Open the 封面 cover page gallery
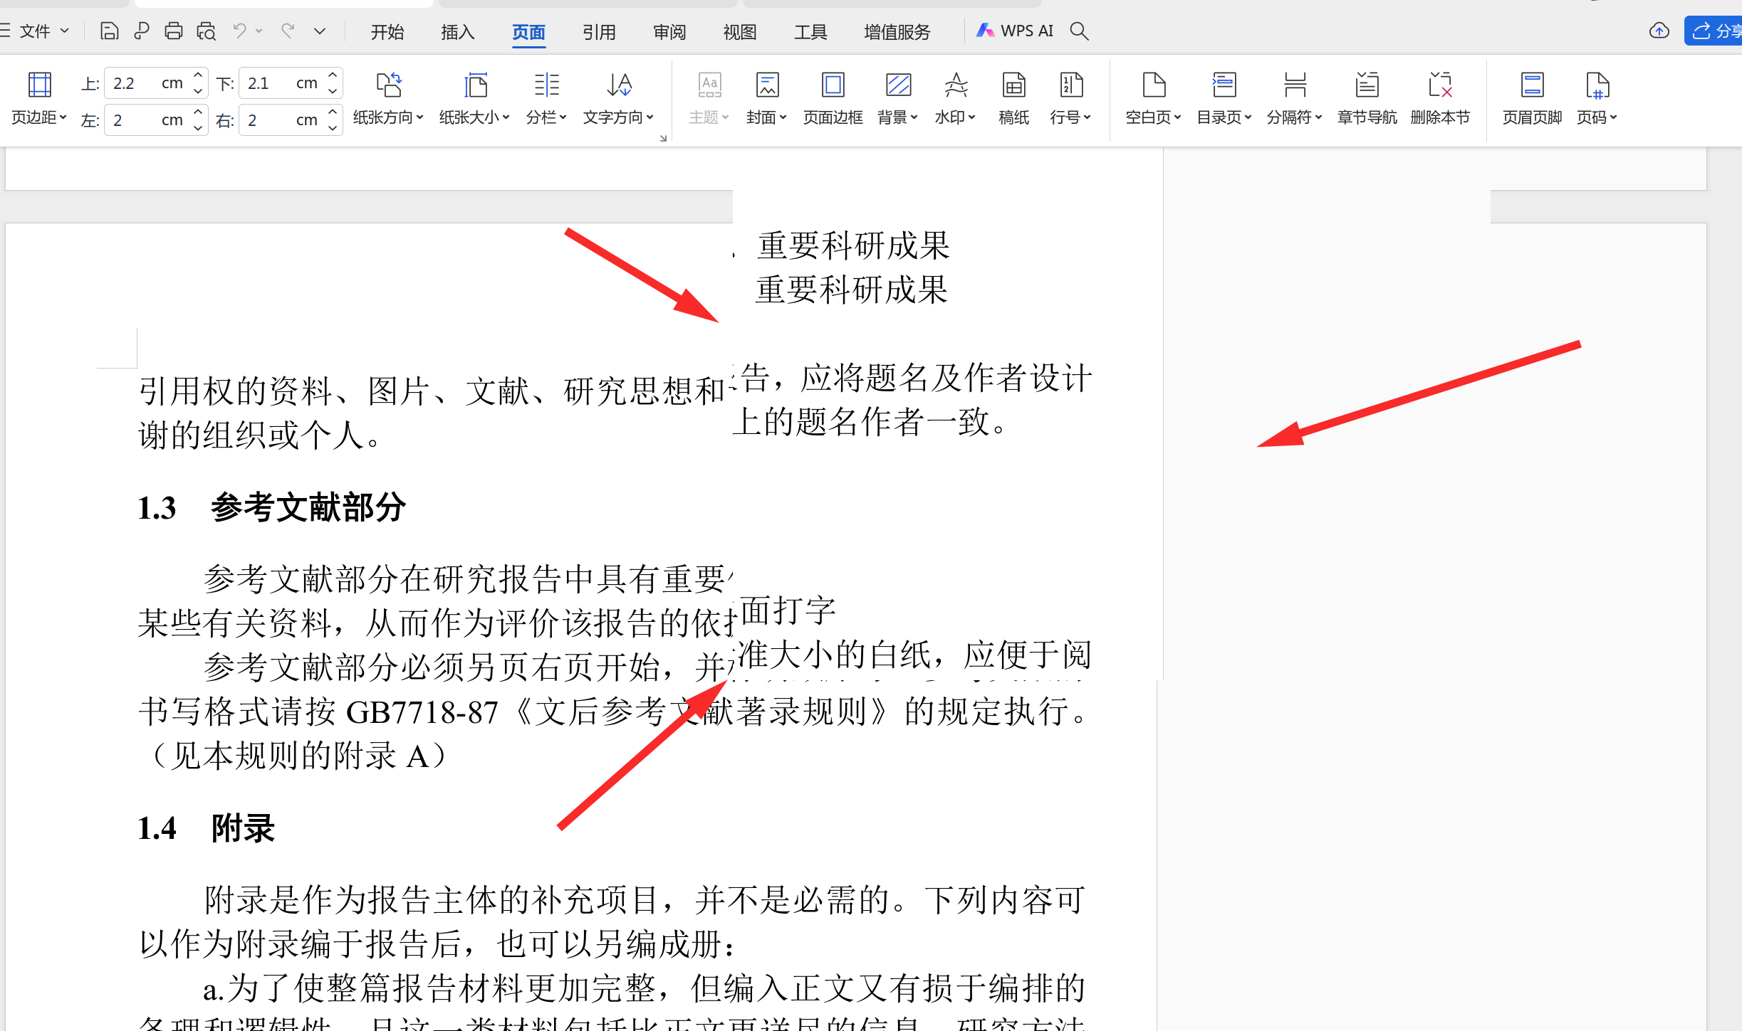This screenshot has height=1031, width=1742. 766,98
